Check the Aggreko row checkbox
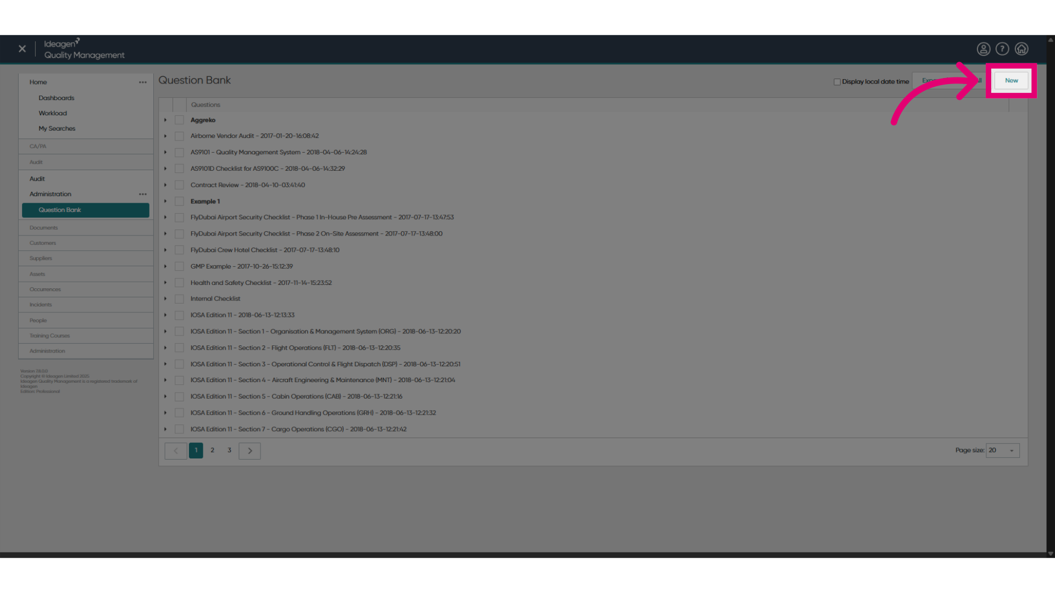Screen dimensions: 1055x593 click(x=179, y=120)
